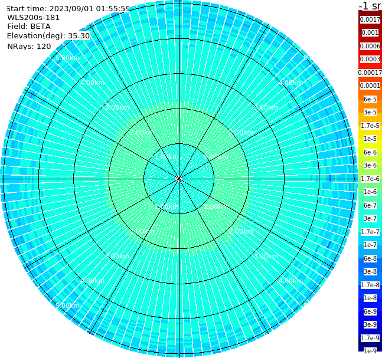The height and width of the screenshot is (358, 382).
Task: Pick the yellow 1e-5 colorbar band
Action: click(370, 139)
